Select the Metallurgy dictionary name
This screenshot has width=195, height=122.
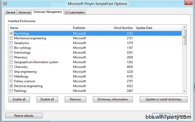[x=21, y=76]
